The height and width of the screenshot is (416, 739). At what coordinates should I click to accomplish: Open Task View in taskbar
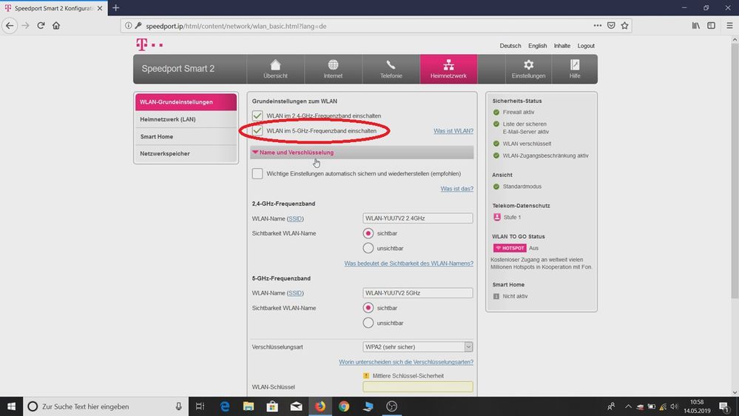[200, 406]
